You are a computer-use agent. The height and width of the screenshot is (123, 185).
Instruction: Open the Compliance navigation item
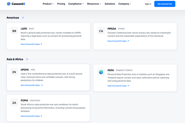[76, 4]
